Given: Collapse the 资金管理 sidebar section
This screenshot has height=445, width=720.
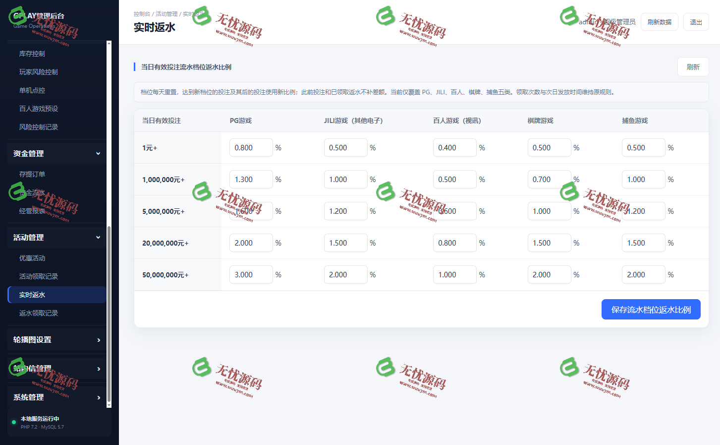Looking at the screenshot, I should click(57, 154).
